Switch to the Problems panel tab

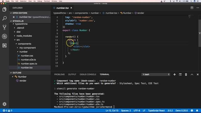click(59, 74)
